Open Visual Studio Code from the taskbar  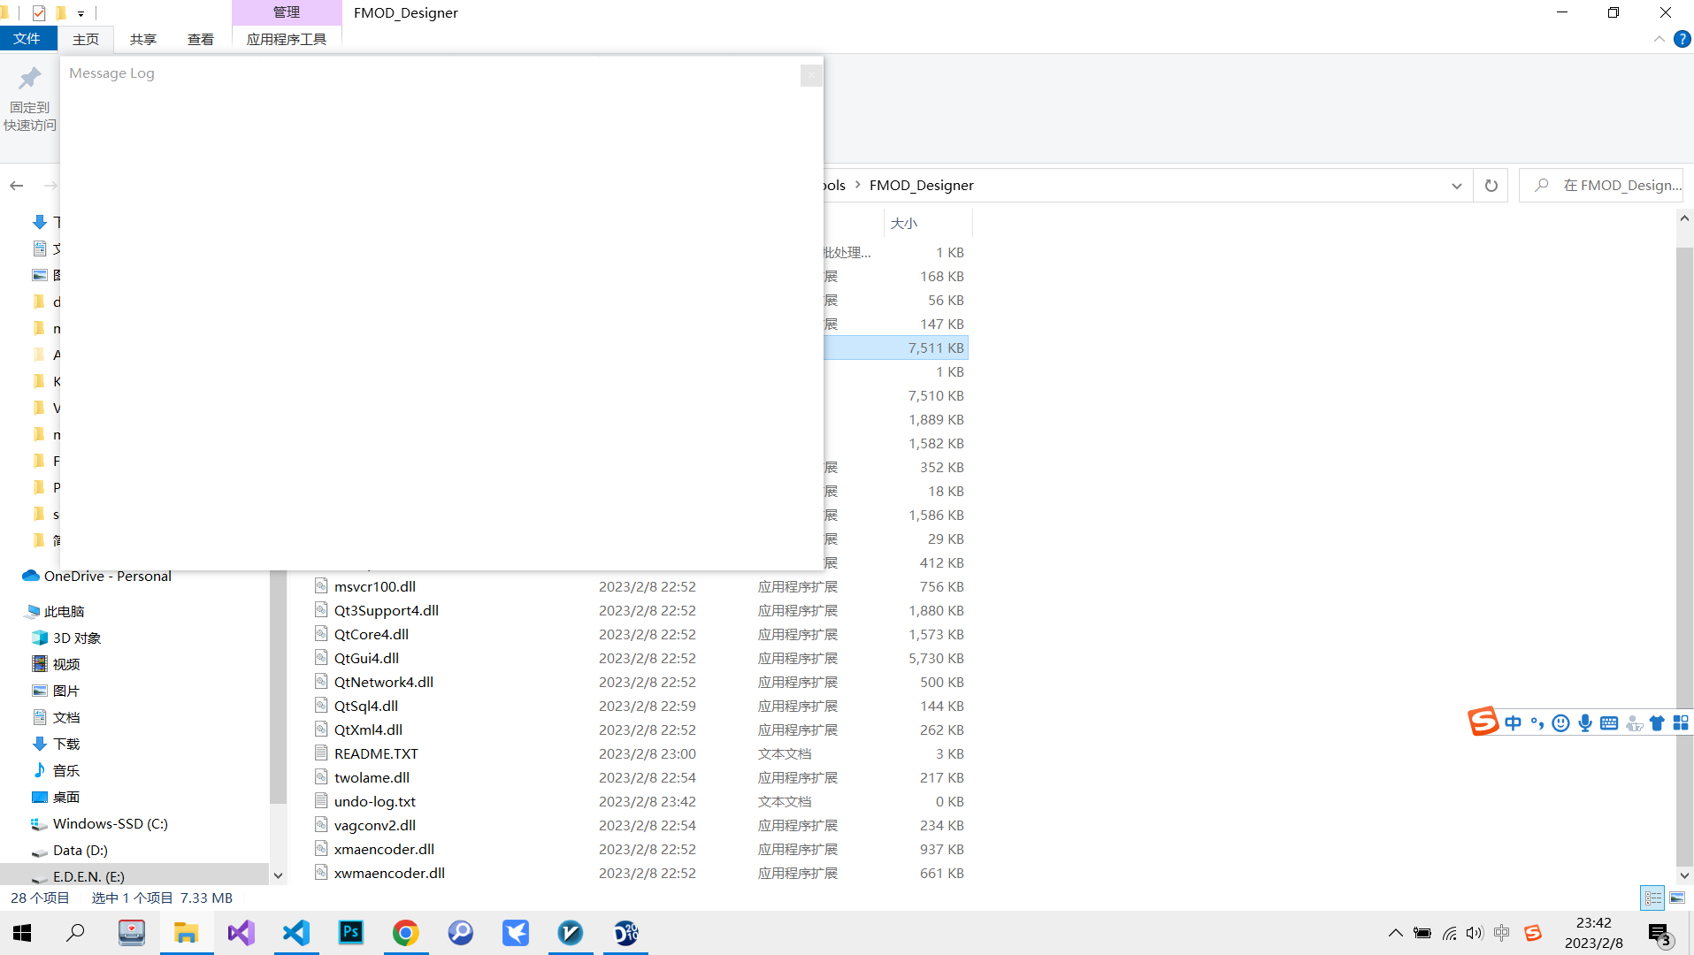coord(296,933)
